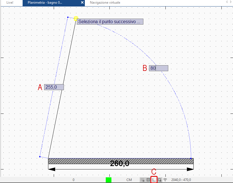Click the yellow square cursor point marker
The height and width of the screenshot is (183, 233).
click(x=76, y=19)
